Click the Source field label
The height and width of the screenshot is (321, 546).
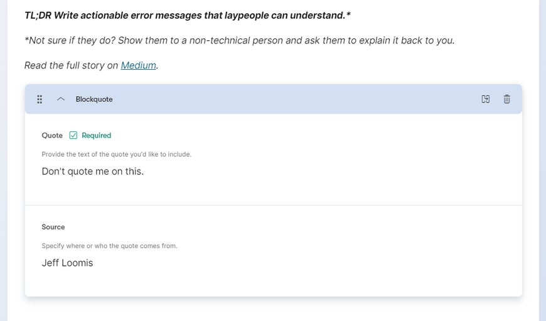pyautogui.click(x=53, y=227)
